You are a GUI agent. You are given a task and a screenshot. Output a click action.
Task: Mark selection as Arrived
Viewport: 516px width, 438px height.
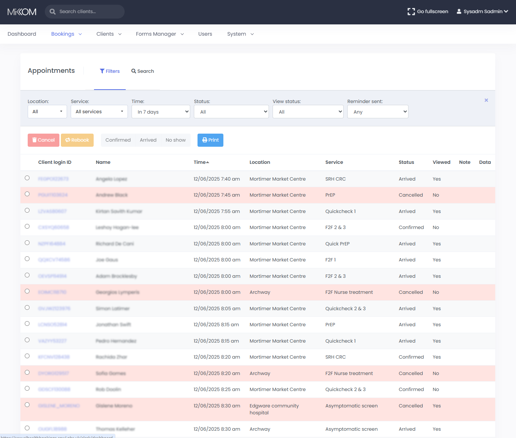click(x=148, y=140)
